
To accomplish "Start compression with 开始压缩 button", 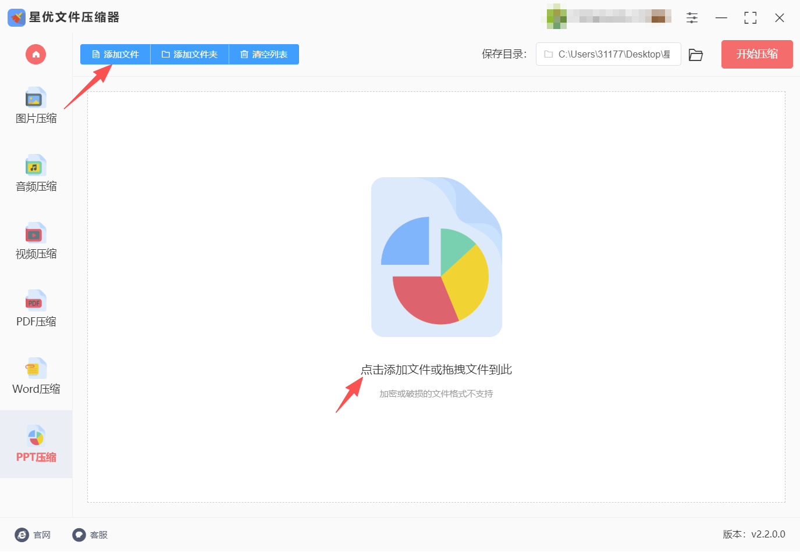I will tap(757, 54).
